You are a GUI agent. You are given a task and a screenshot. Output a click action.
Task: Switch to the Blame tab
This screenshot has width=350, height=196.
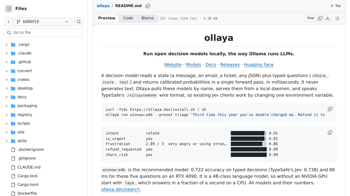click(148, 18)
